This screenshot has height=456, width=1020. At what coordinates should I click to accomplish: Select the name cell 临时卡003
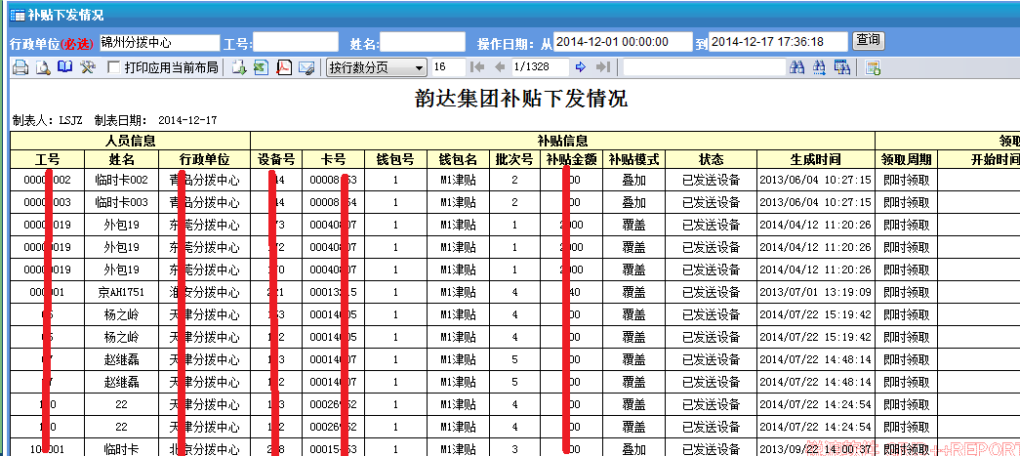click(x=122, y=202)
